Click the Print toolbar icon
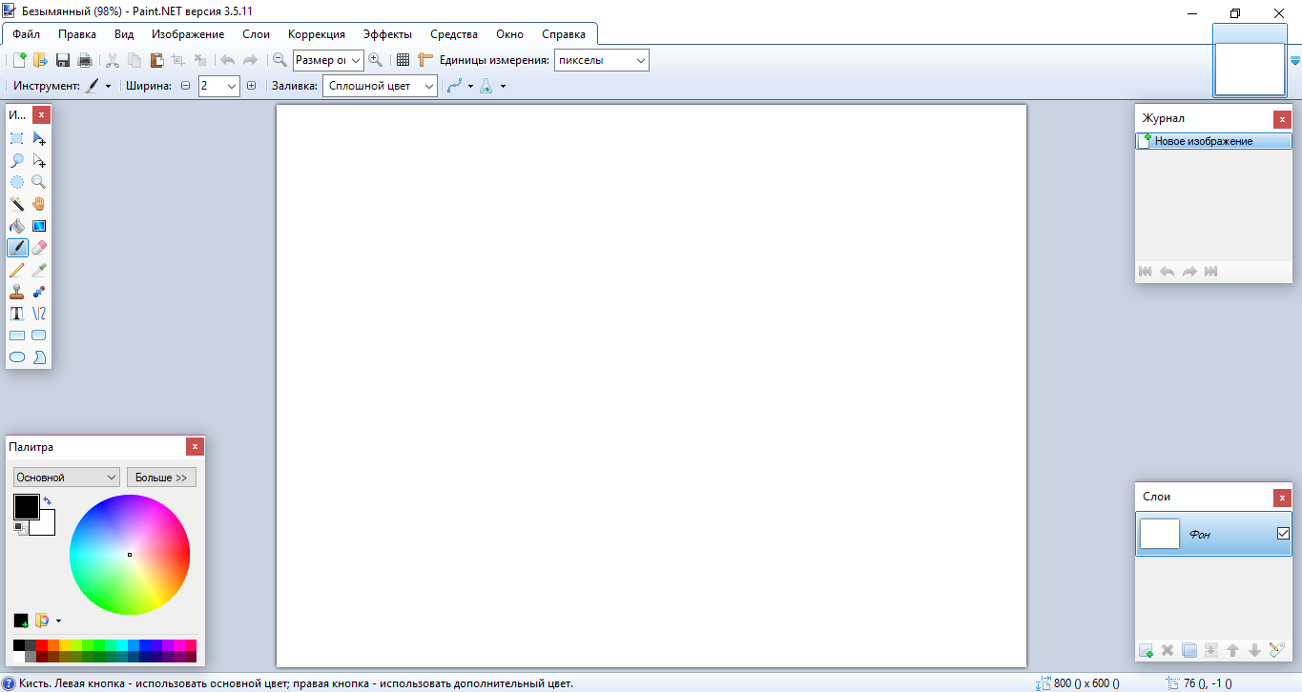The width and height of the screenshot is (1302, 692). (x=85, y=60)
